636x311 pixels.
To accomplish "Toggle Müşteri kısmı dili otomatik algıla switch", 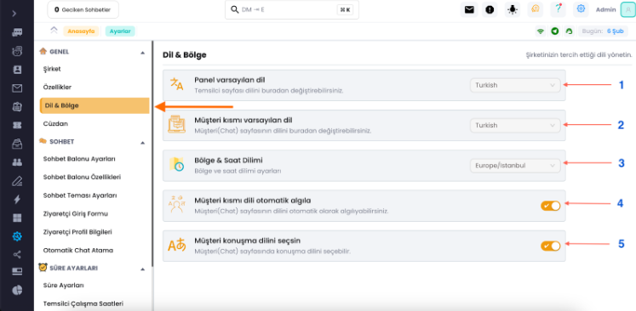I will pyautogui.click(x=550, y=206).
